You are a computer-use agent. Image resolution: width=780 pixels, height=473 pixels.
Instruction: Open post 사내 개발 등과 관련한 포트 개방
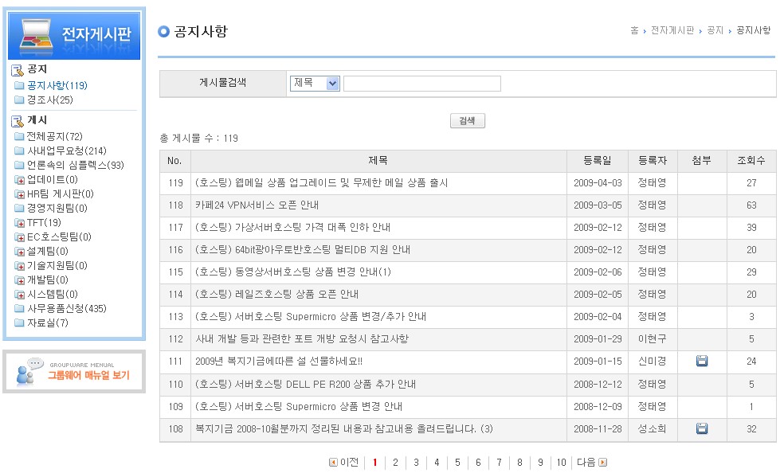tap(302, 339)
